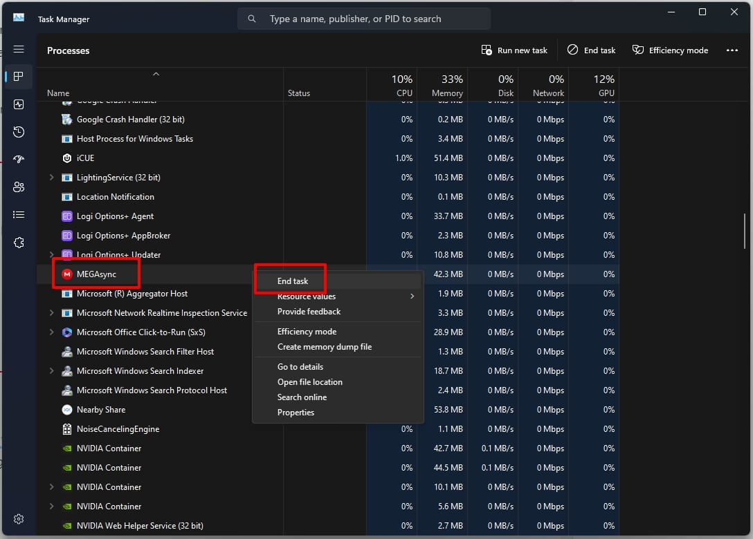
Task: Select the Nearby Share process row
Action: [x=328, y=410]
